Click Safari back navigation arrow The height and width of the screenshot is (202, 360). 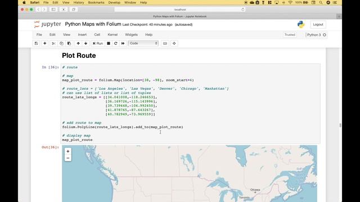click(38, 10)
